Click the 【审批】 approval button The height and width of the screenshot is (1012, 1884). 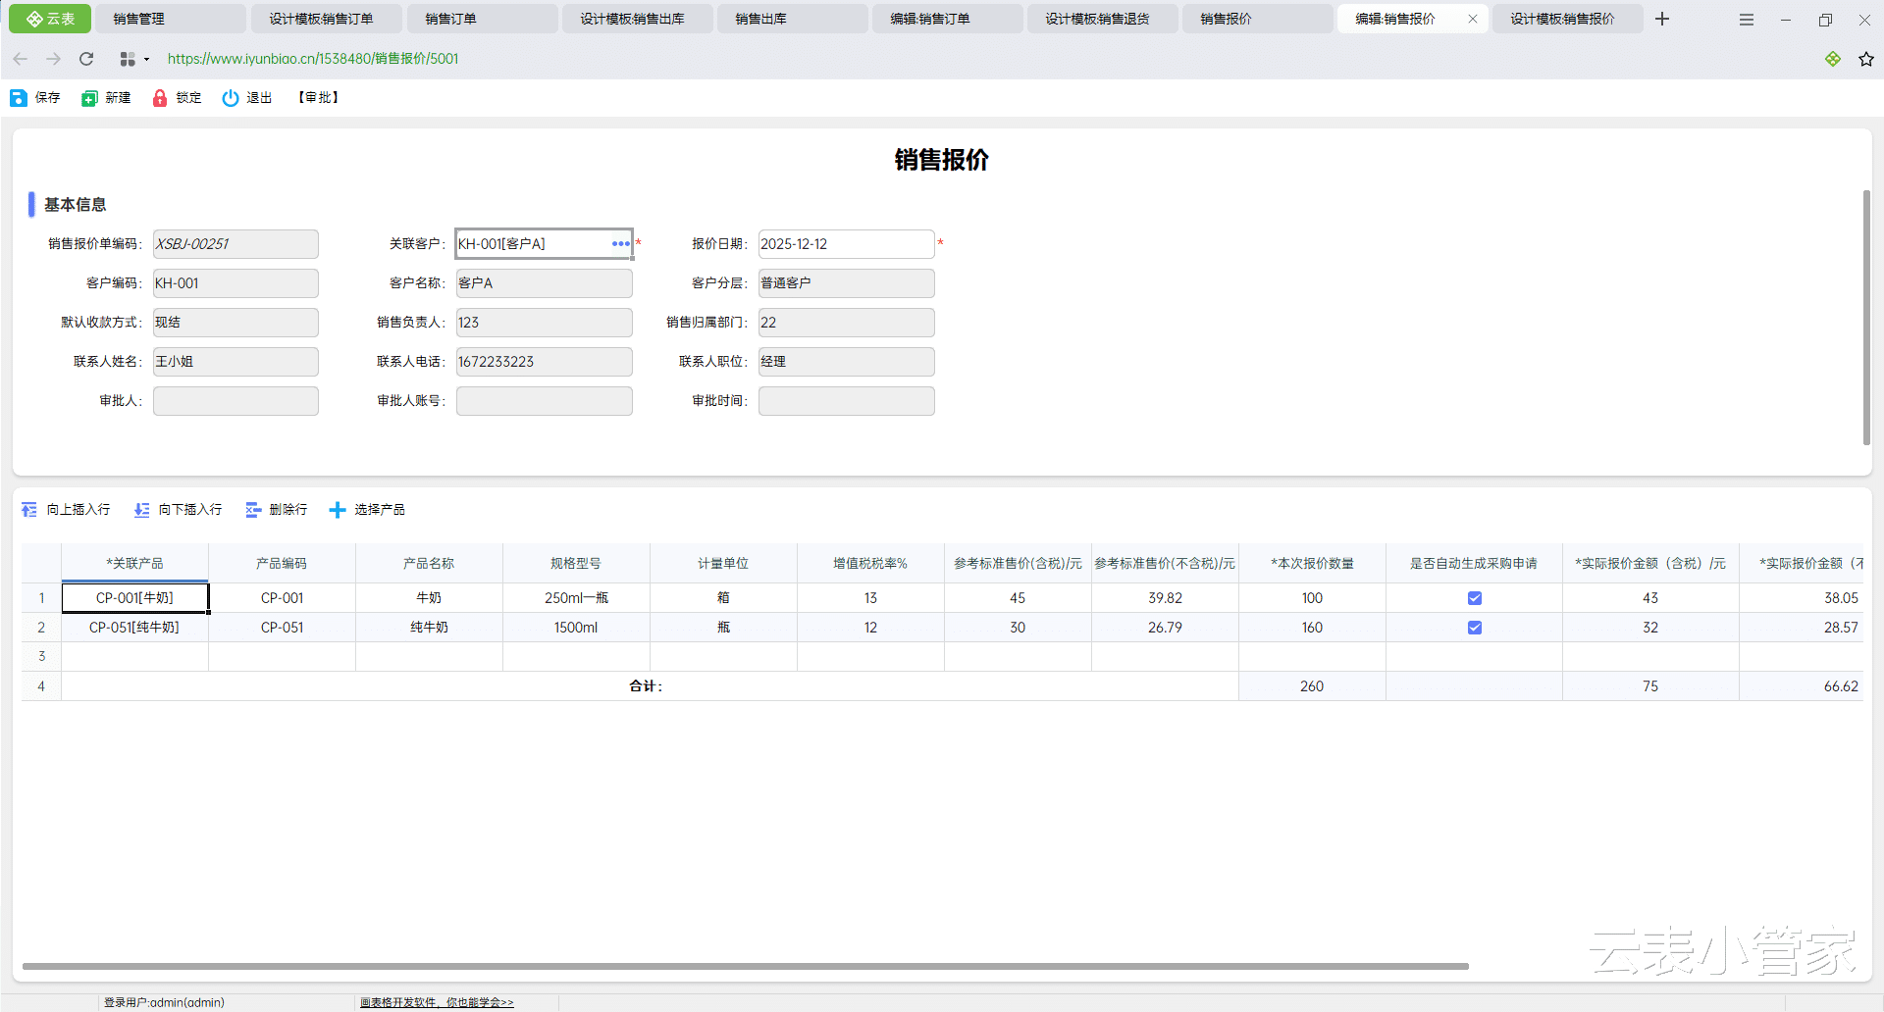tap(319, 98)
